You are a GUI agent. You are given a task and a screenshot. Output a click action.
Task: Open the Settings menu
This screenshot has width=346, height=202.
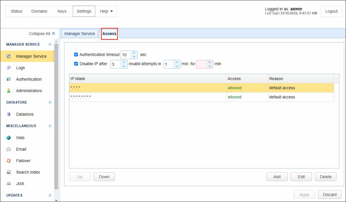point(84,11)
